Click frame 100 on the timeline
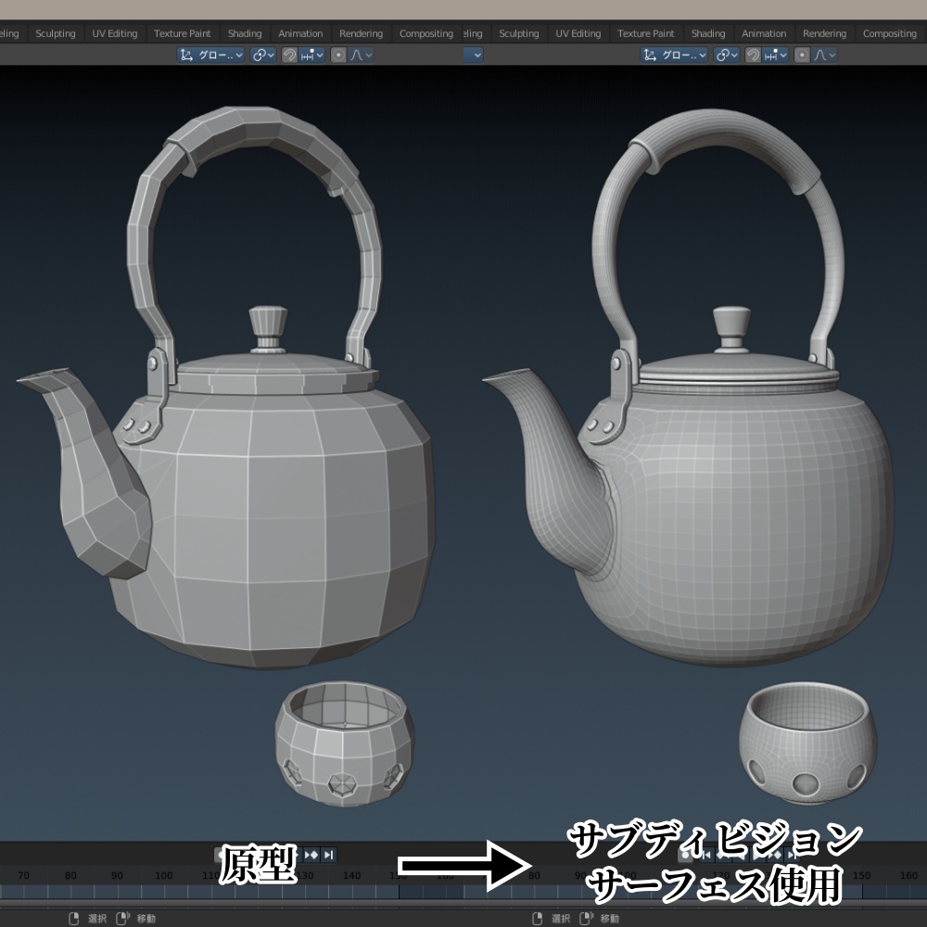 tap(164, 873)
